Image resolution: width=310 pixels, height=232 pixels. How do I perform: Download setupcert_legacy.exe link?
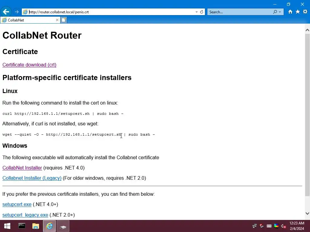25,215
